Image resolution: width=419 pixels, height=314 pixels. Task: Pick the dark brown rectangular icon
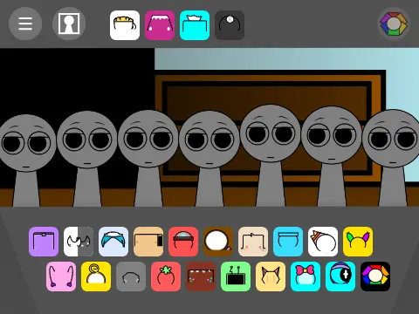(x=201, y=276)
